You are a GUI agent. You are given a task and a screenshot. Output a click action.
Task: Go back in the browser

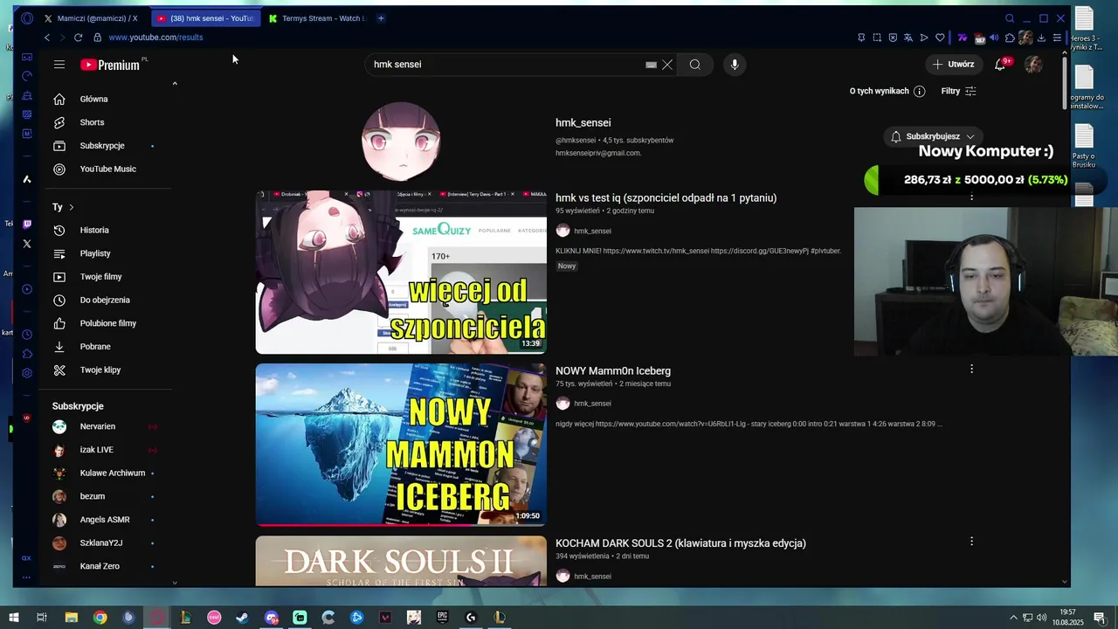pos(47,38)
